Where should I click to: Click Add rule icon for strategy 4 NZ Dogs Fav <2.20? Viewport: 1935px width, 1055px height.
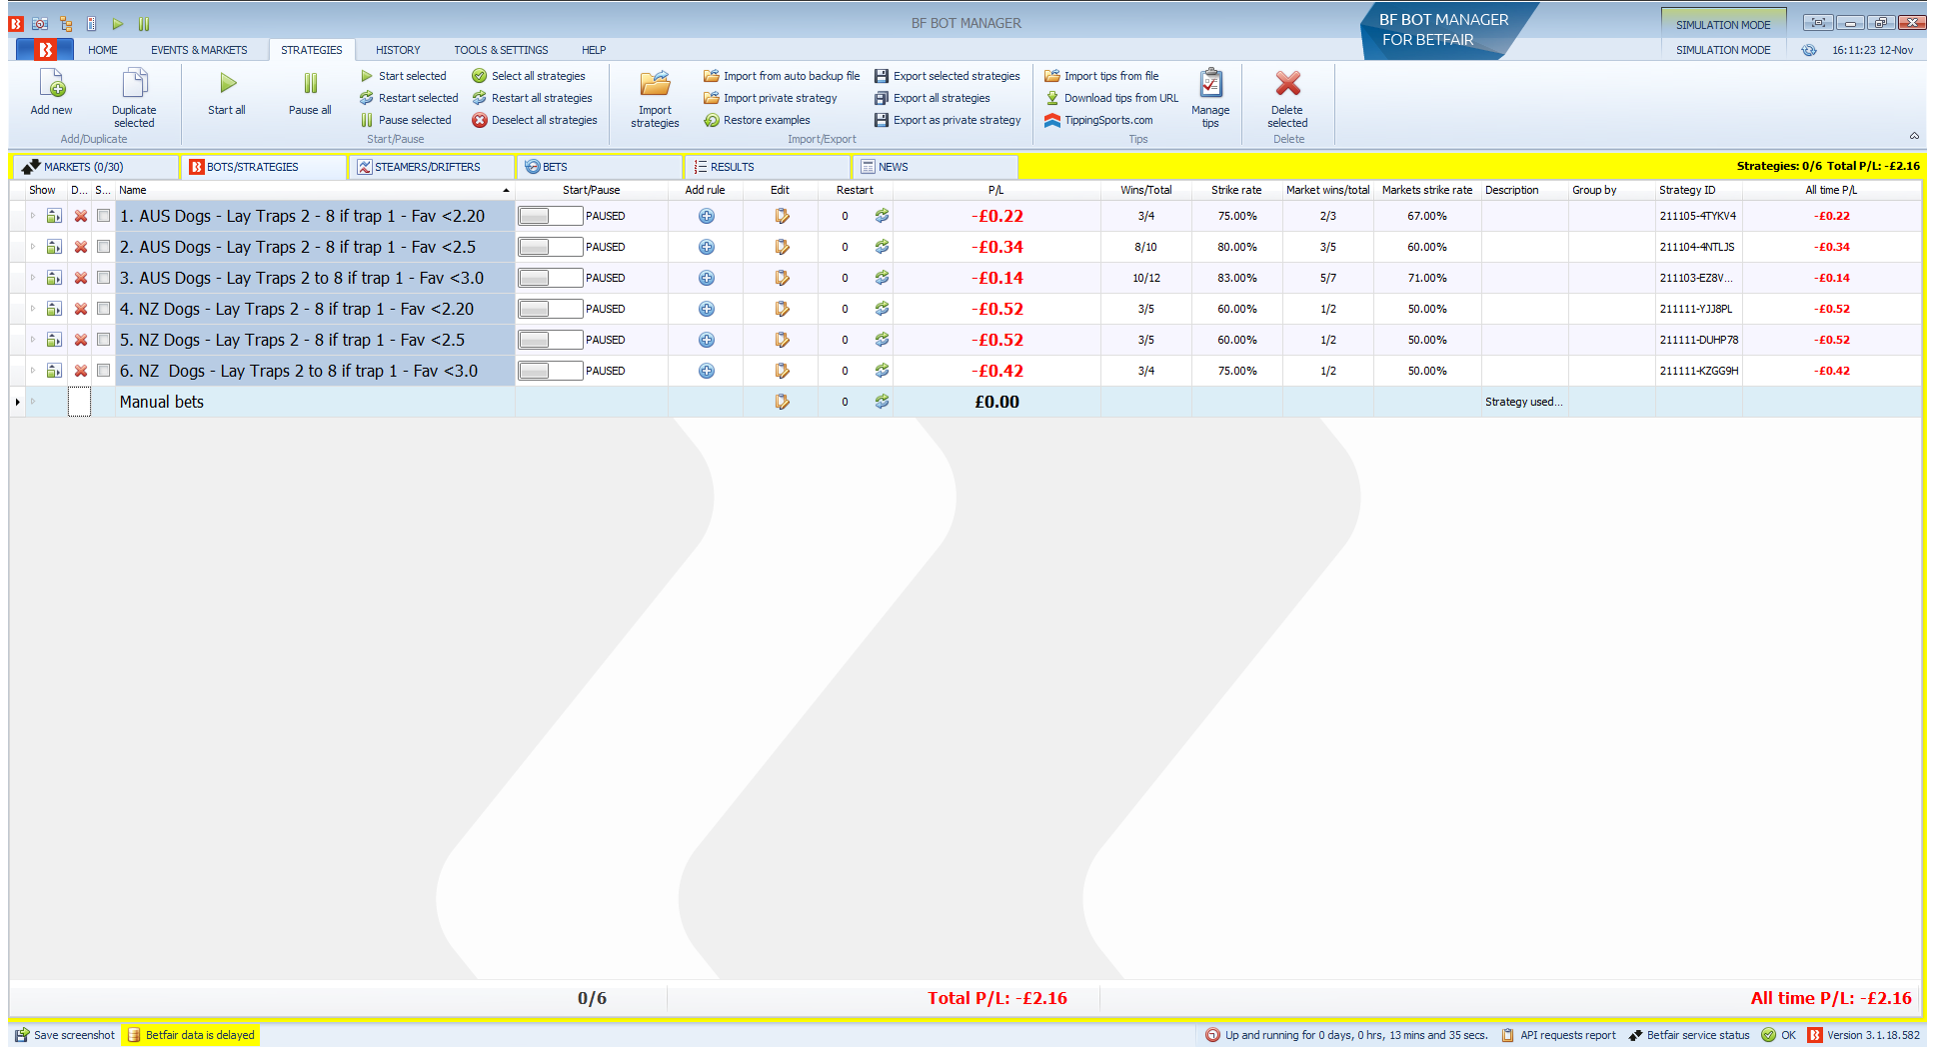[707, 309]
